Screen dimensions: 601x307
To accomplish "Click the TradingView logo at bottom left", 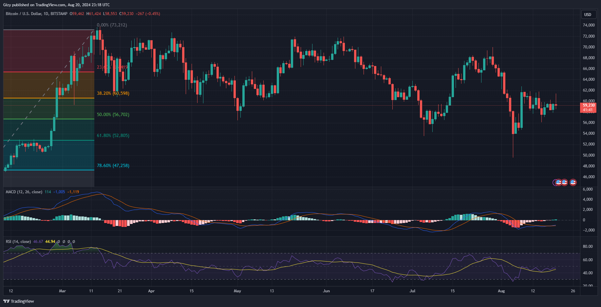I will pos(19,301).
